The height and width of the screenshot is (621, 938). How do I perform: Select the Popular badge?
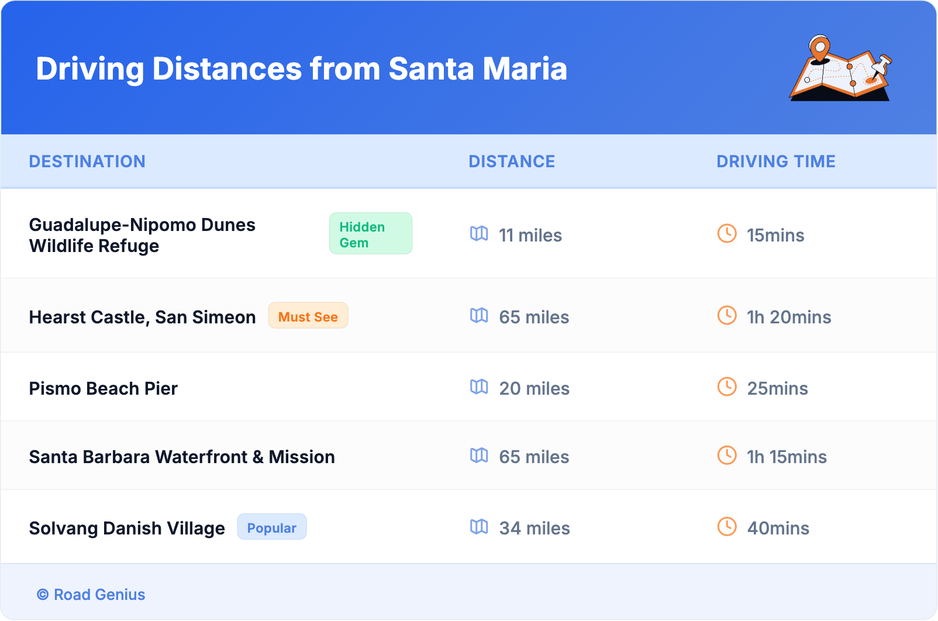tap(272, 527)
